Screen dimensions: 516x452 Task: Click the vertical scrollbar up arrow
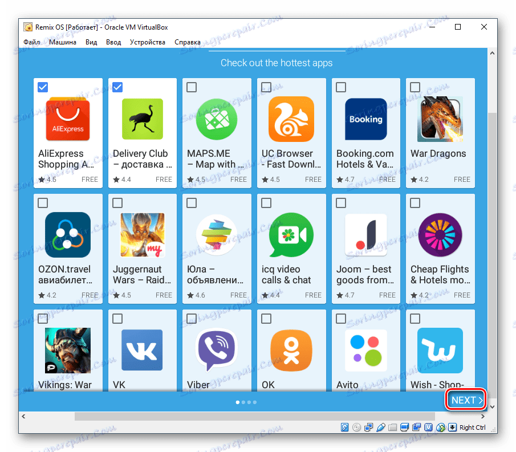pyautogui.click(x=492, y=53)
